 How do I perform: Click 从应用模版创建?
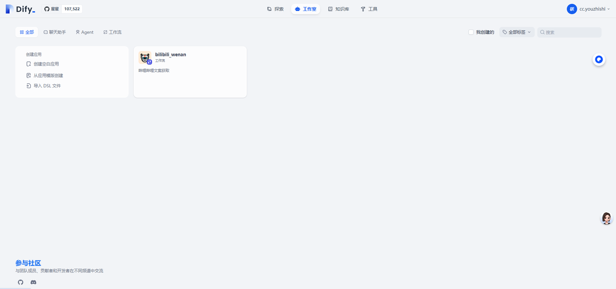48,76
